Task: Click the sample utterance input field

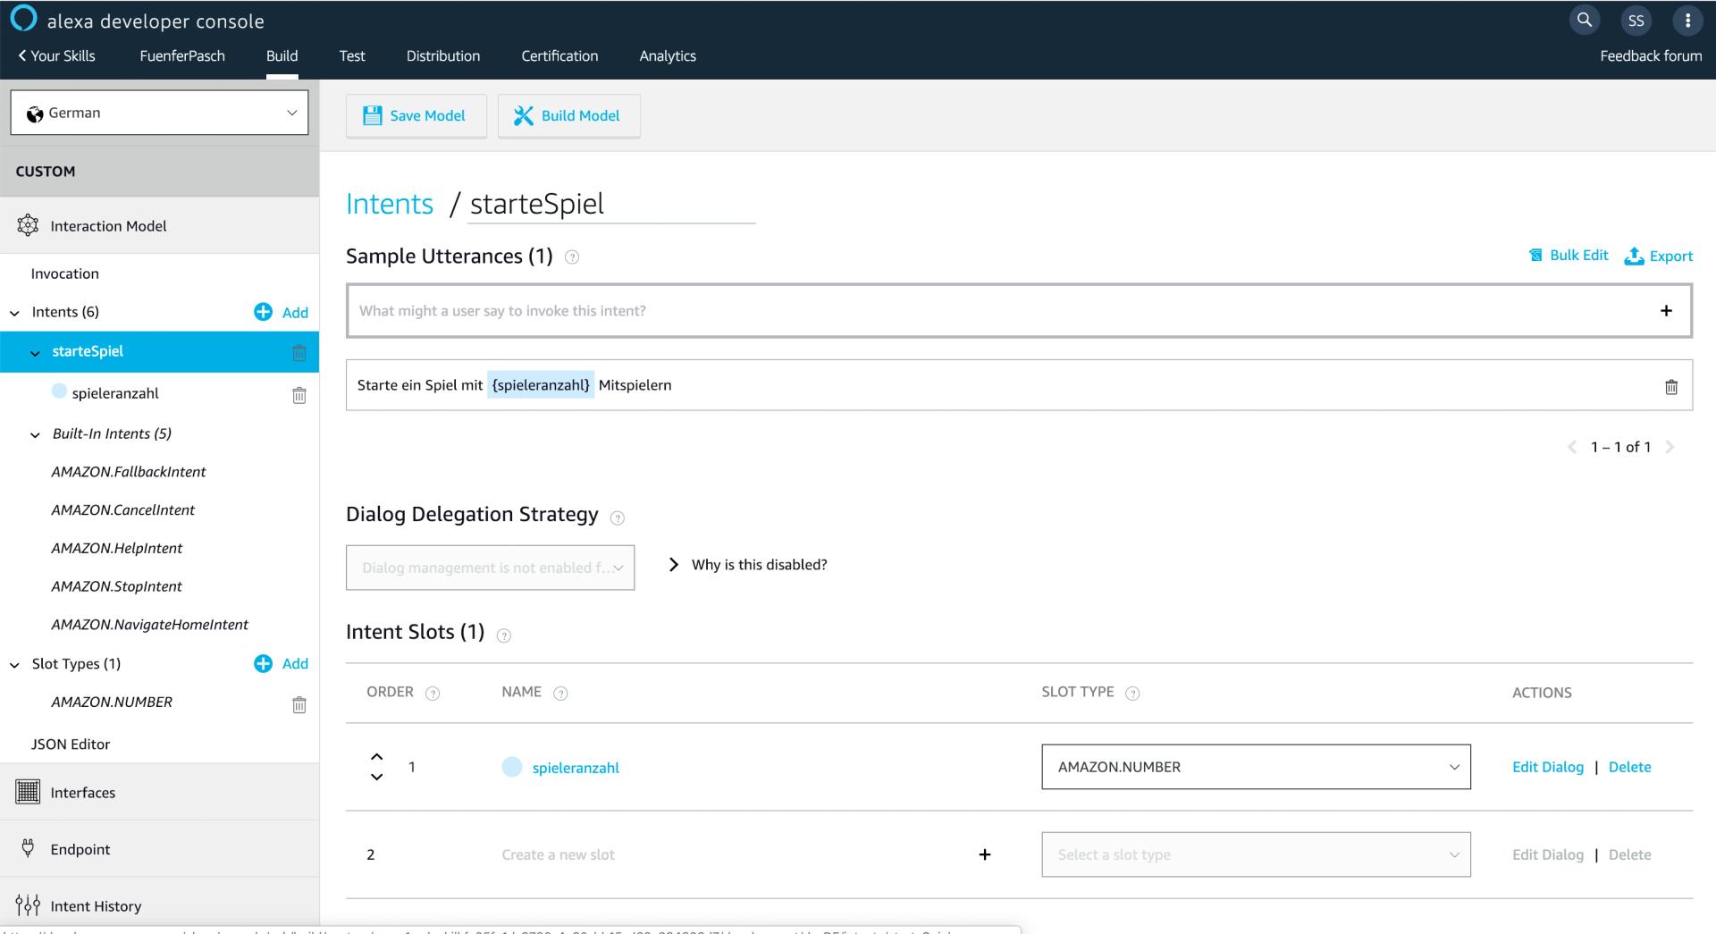Action: tap(1001, 311)
